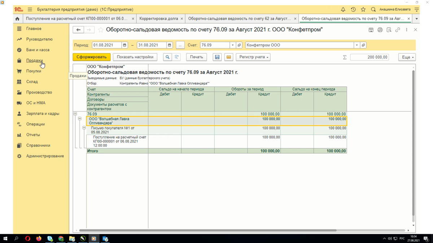Open the account 76.09 dropdown list
Image resolution: width=433 pixels, height=243 pixels.
(x=233, y=45)
